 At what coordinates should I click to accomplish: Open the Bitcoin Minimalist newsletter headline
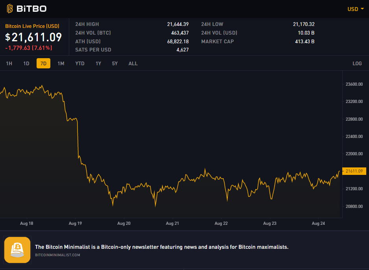162,247
